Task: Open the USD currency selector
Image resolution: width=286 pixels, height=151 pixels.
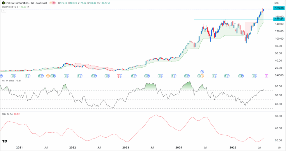Action: point(277,3)
